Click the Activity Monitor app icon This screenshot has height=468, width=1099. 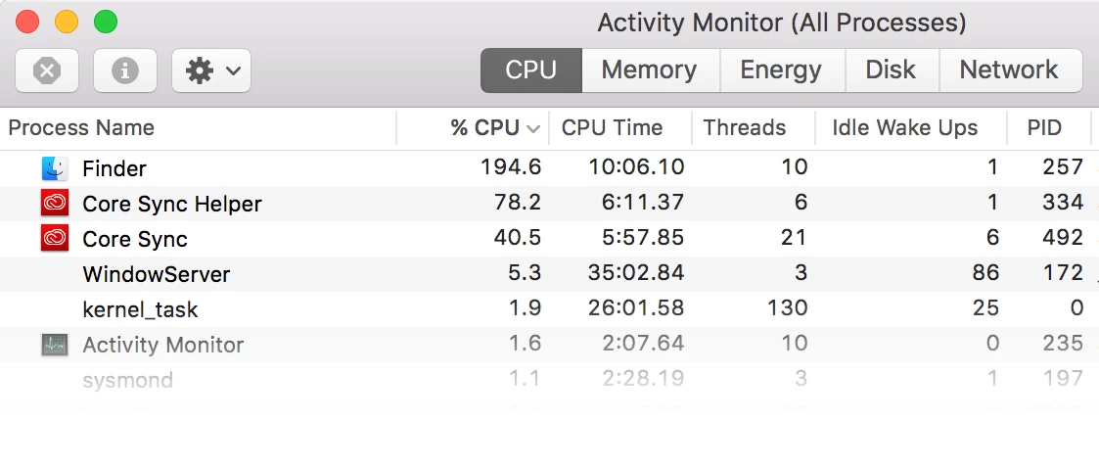tap(55, 345)
